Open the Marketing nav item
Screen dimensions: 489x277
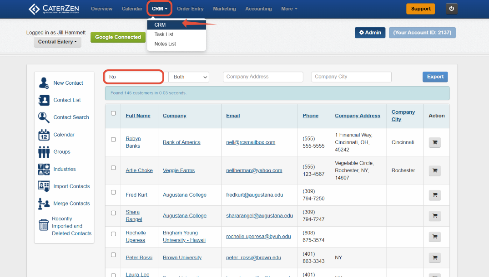[225, 9]
